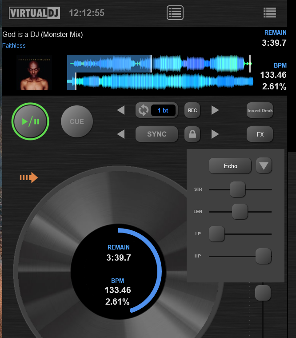Toggle the key lock padlock
Screen dimensions: 296x338
pos(192,134)
